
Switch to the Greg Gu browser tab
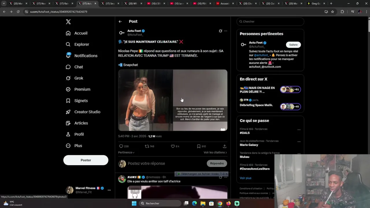pos(317,3)
